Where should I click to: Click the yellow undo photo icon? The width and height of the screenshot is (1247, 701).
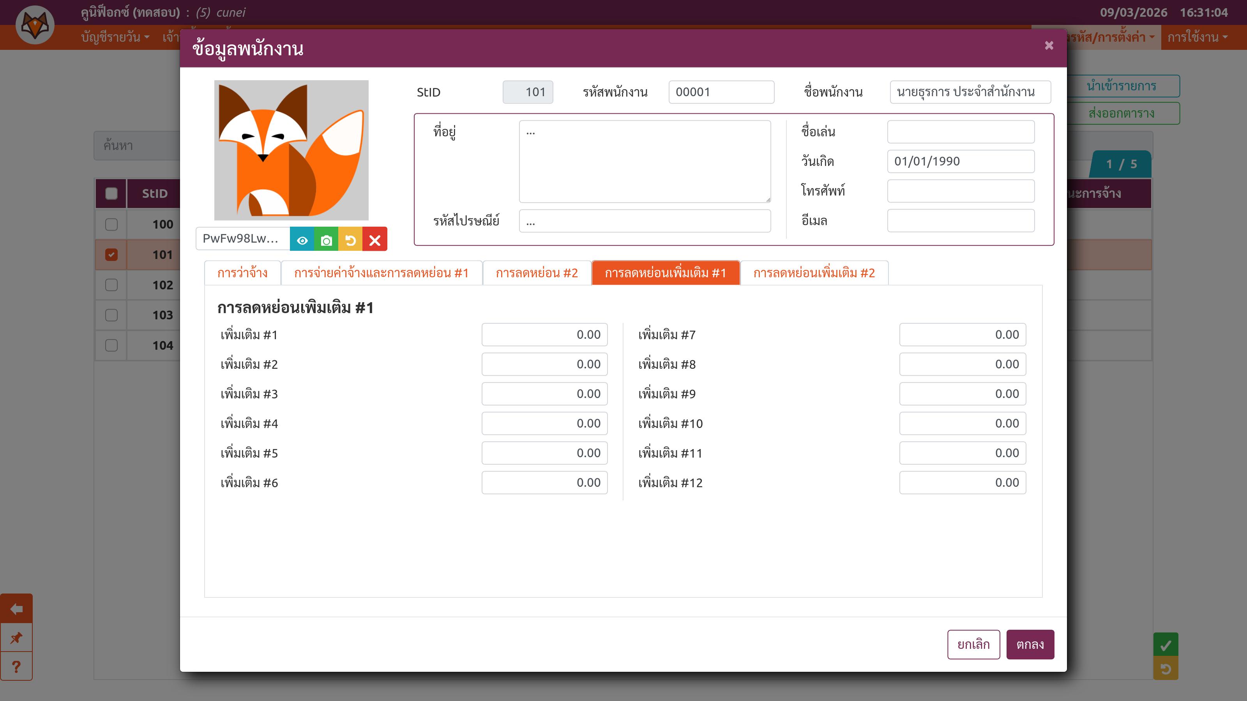click(350, 240)
